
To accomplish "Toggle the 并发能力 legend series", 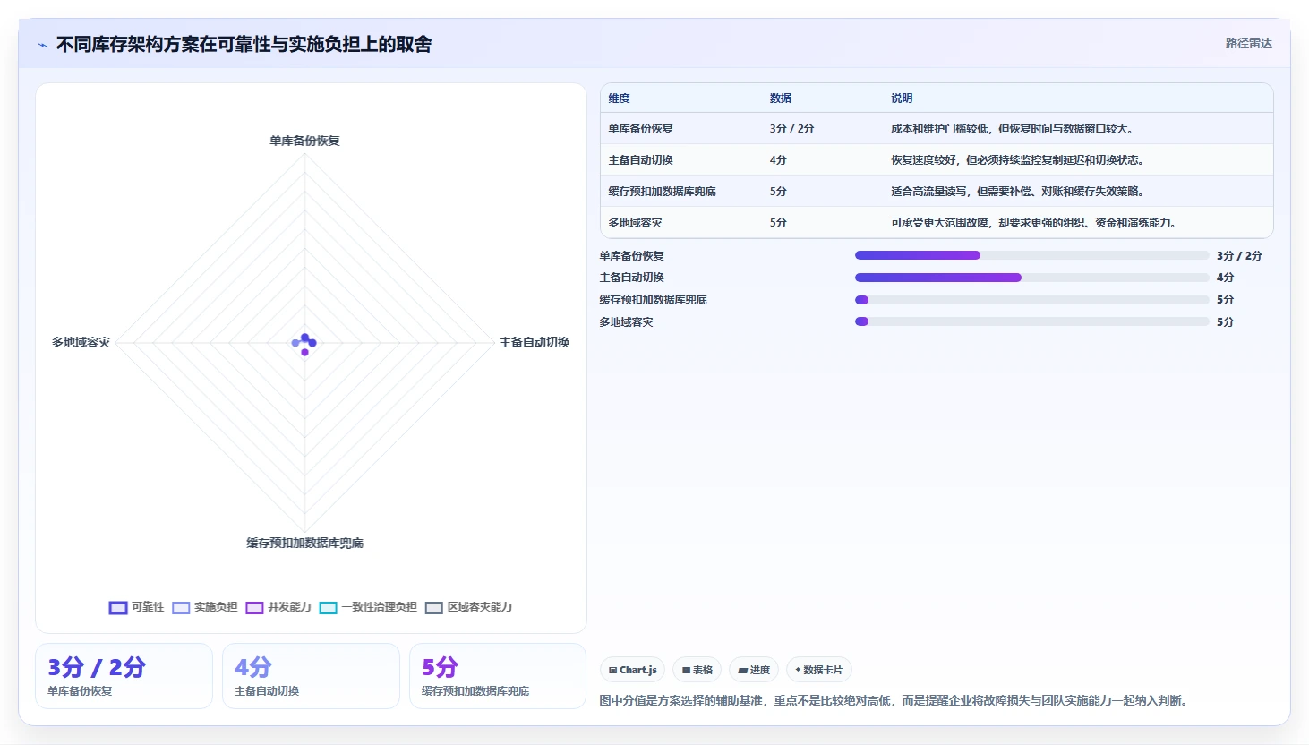I will 278,607.
